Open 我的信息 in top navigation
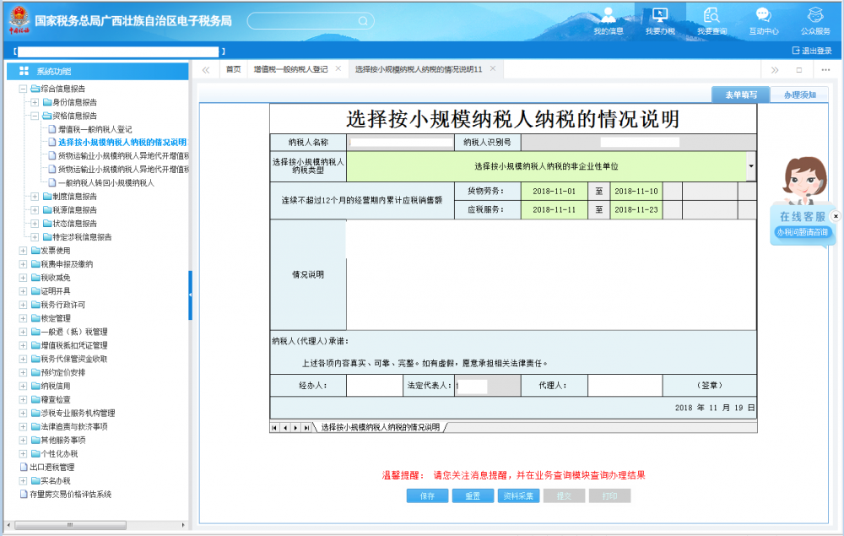The height and width of the screenshot is (536, 844). tap(608, 20)
